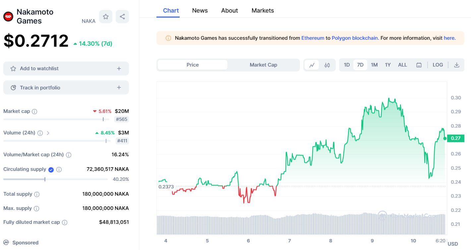471x250 pixels.
Task: Click info icon beside Max. supply
Action: (x=36, y=209)
